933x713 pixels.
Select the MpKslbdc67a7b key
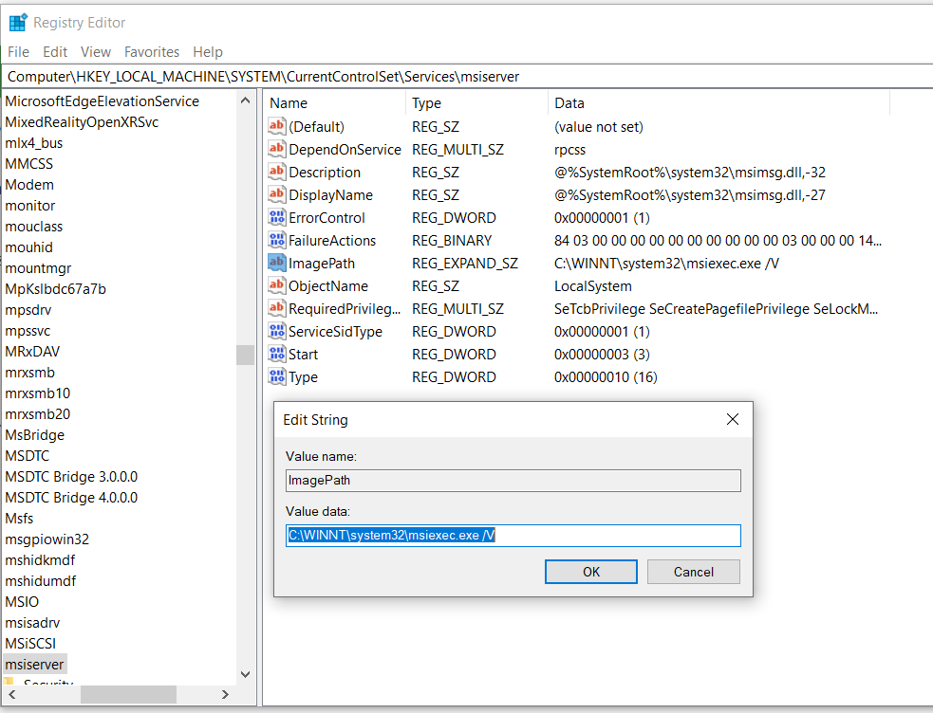click(55, 289)
